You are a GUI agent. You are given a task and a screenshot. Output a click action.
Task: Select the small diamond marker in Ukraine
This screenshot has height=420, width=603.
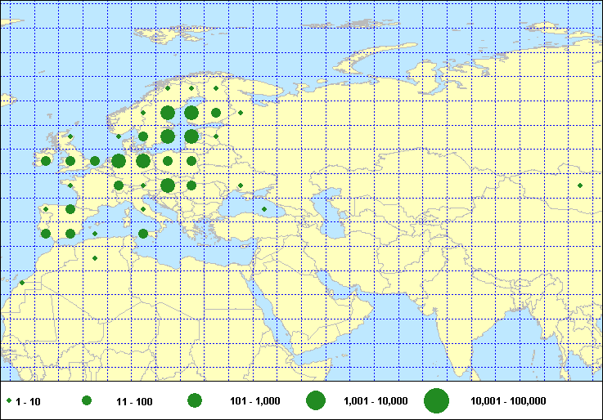coord(240,185)
